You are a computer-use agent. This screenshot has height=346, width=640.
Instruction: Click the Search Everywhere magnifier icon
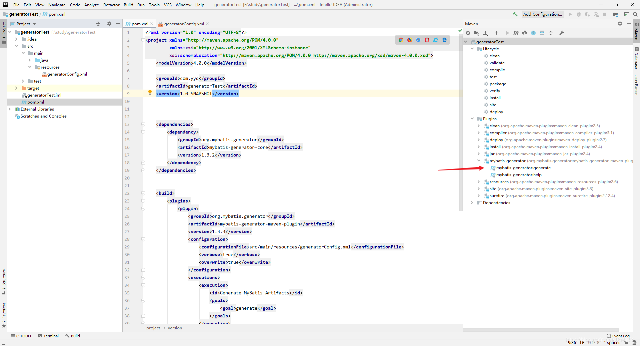pos(635,14)
